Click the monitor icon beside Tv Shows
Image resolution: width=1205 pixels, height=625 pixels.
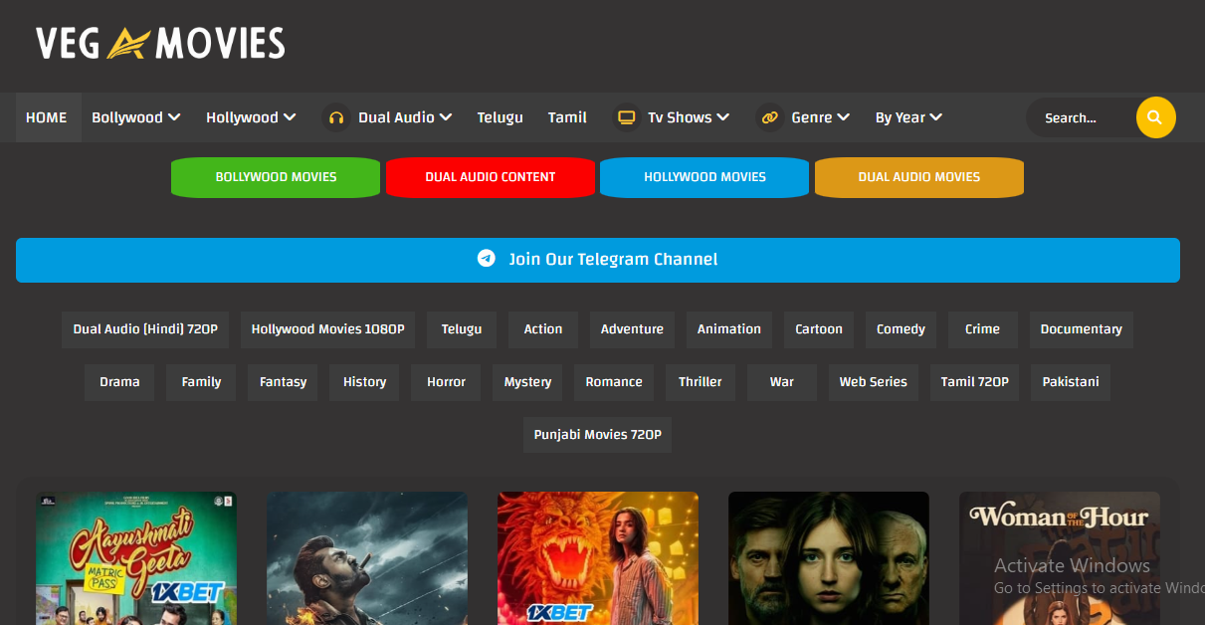coord(626,117)
